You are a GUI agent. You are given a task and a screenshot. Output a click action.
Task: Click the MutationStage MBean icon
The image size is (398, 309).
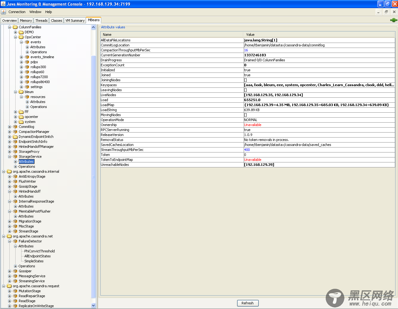click(x=15, y=291)
